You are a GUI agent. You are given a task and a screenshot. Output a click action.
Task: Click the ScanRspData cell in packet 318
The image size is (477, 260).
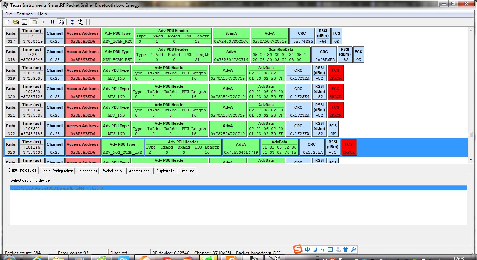pos(281,55)
